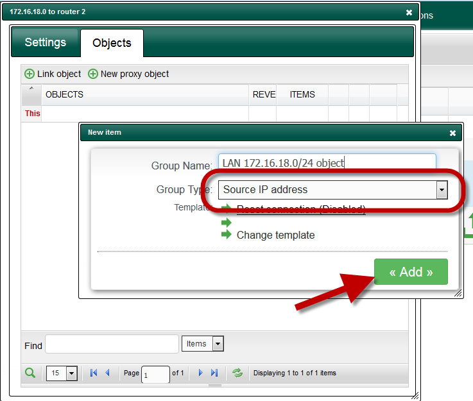Click the Link object plus icon
Viewport: 473px width, 401px height.
[30, 74]
